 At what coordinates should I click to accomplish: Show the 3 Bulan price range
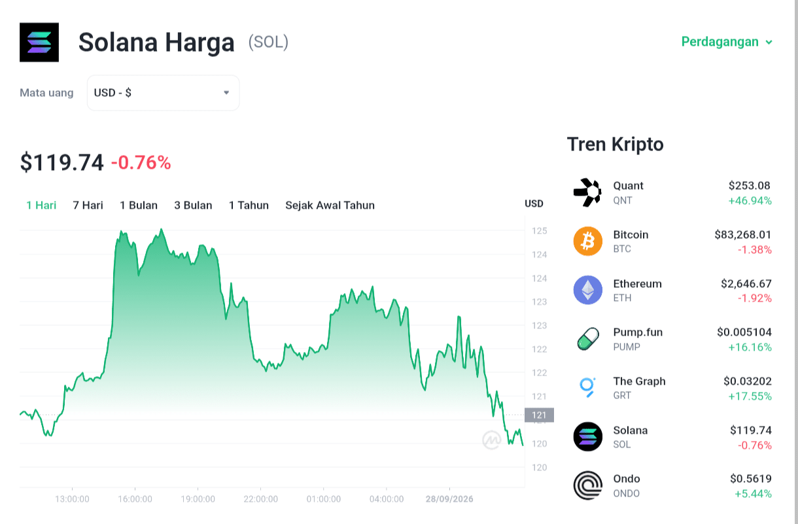tap(193, 205)
